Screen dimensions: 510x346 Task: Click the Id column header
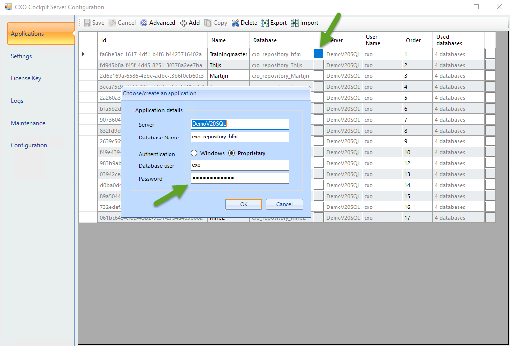click(x=153, y=40)
